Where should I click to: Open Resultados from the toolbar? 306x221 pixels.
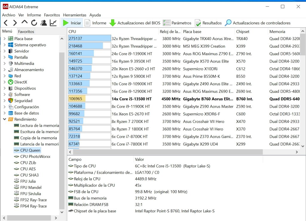(208, 23)
